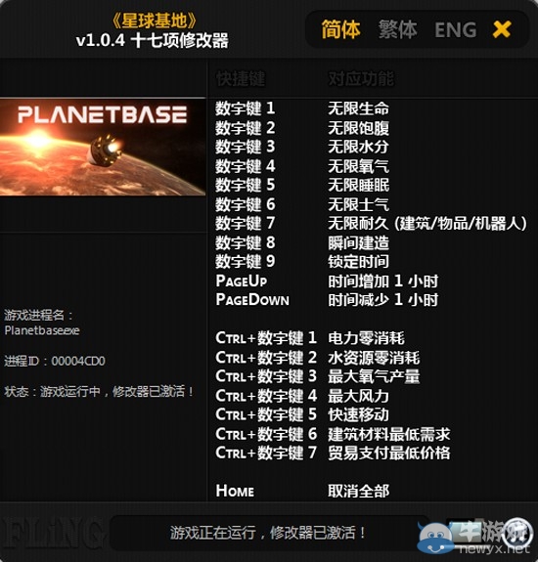Click the Ctrl+数字键 6 hotkey label

tap(266, 434)
